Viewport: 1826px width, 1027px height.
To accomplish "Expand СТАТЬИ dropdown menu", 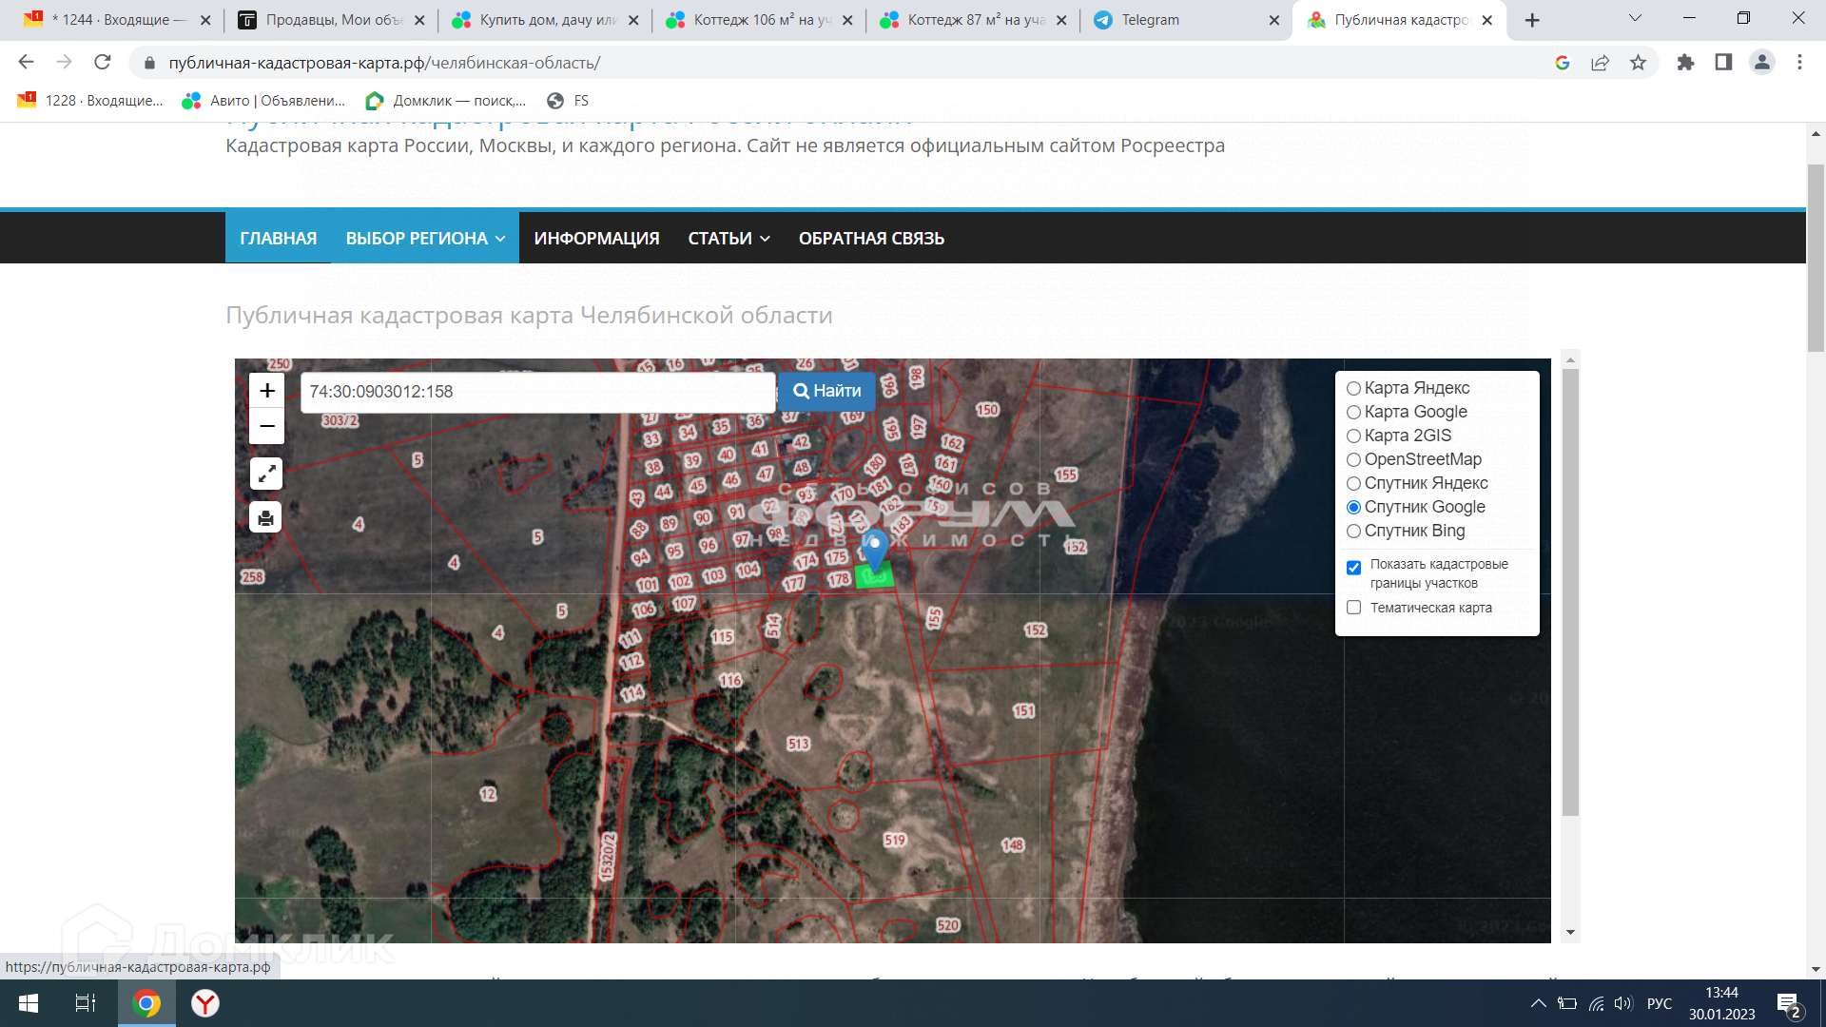I will pos(728,239).
